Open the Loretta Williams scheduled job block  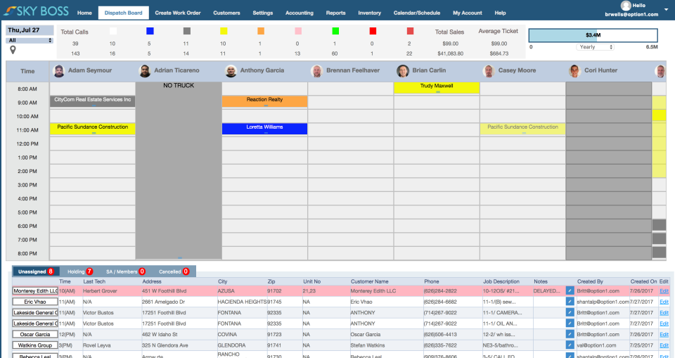coord(265,129)
